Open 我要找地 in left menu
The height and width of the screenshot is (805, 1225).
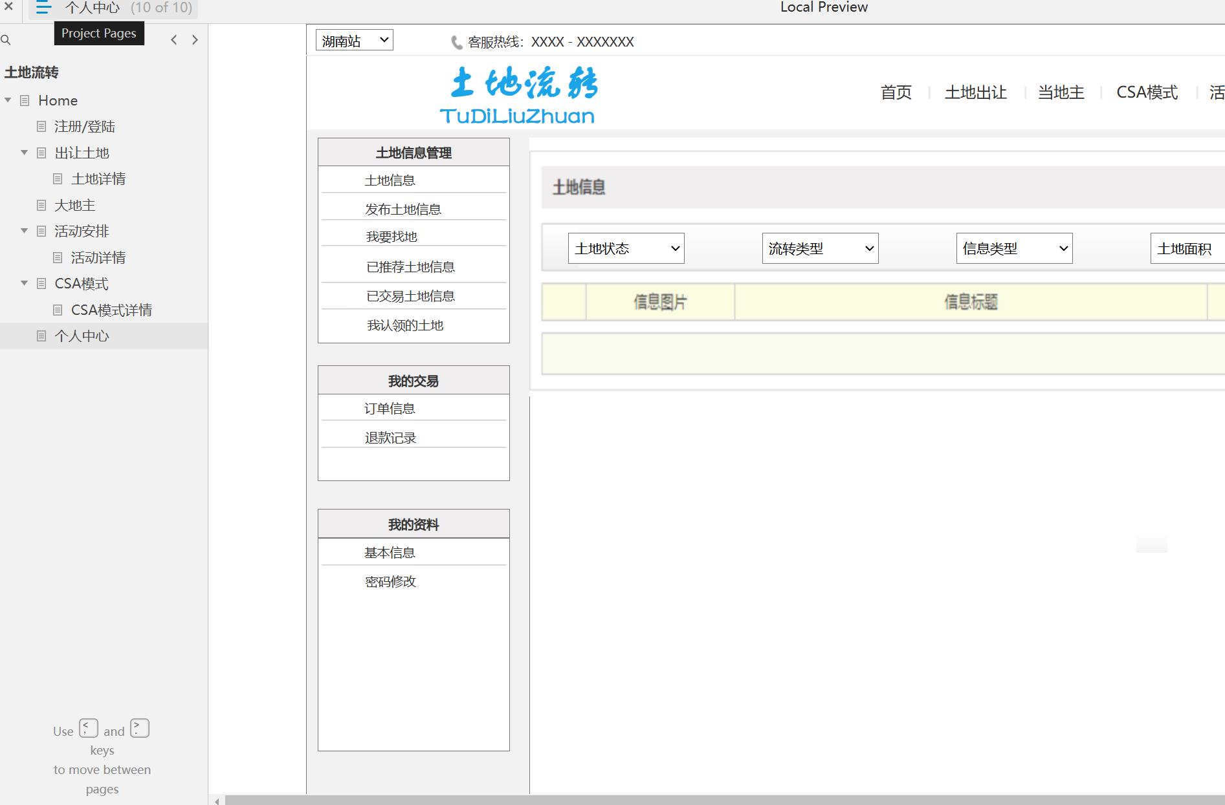tap(392, 237)
